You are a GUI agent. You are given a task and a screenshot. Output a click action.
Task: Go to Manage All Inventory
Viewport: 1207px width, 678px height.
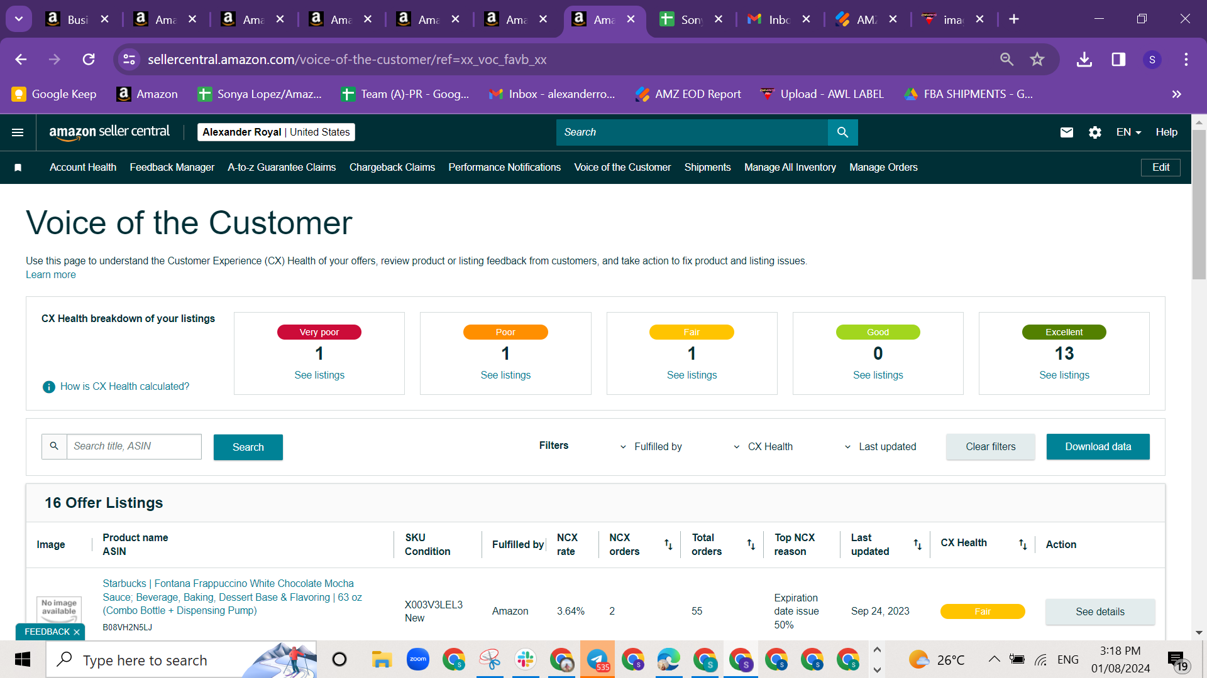click(790, 168)
